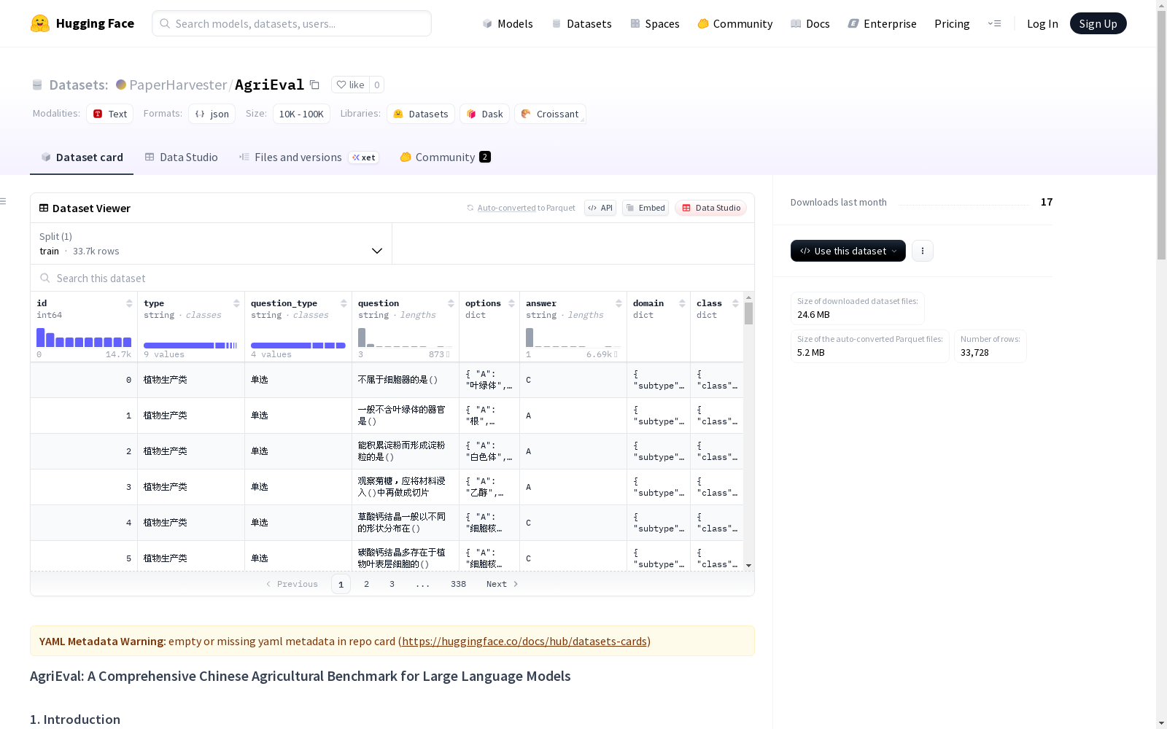Open Community in top navigation
The height and width of the screenshot is (729, 1167).
735,23
